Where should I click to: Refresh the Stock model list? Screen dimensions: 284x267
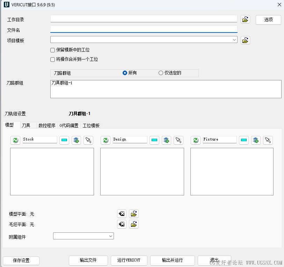15,140
